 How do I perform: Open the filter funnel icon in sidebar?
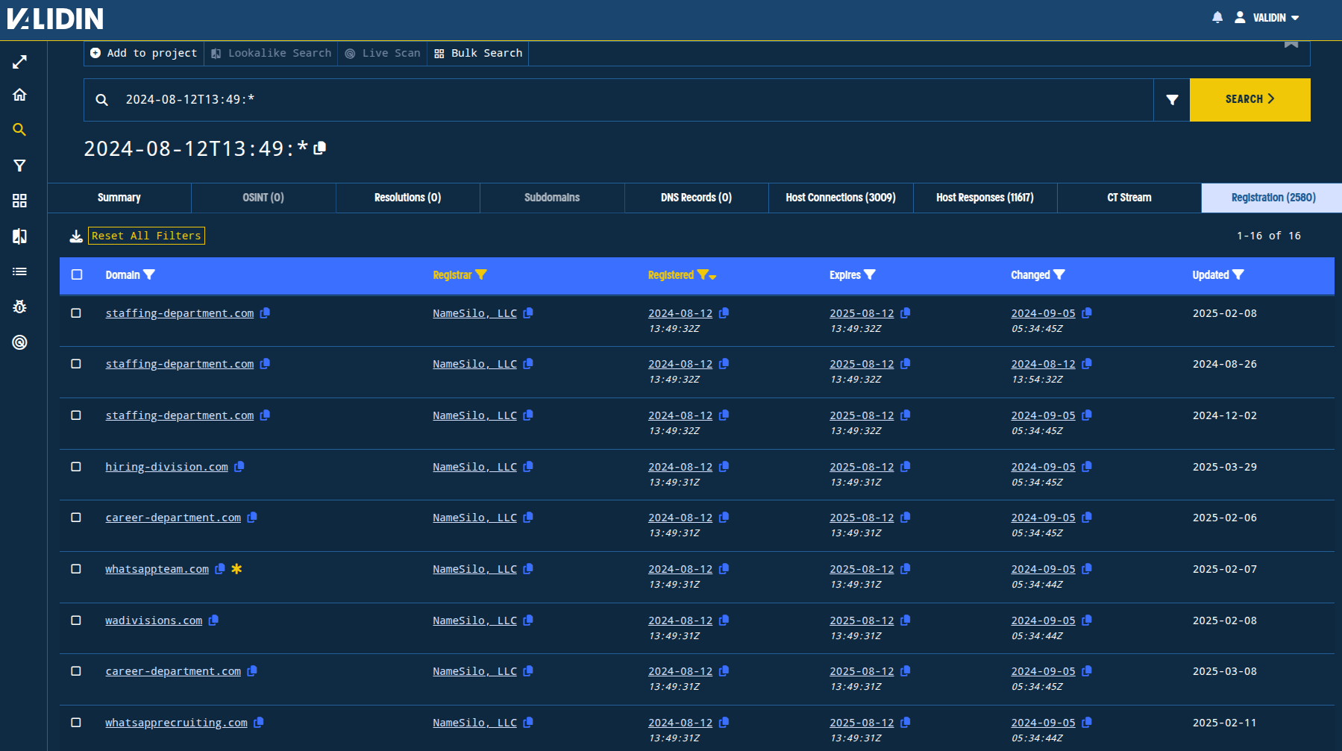[20, 166]
